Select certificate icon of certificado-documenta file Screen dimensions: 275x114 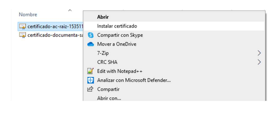(23, 35)
